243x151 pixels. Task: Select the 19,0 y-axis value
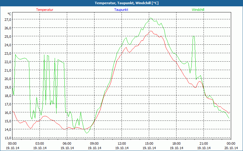click(8, 87)
